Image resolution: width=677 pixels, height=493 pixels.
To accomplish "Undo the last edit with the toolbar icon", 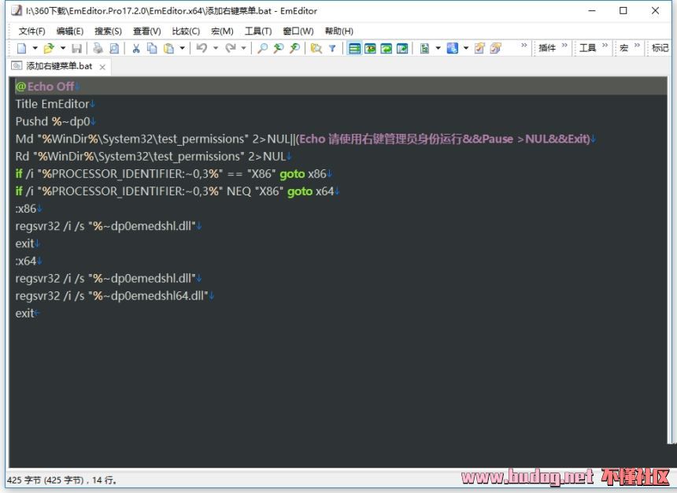I will tap(202, 48).
